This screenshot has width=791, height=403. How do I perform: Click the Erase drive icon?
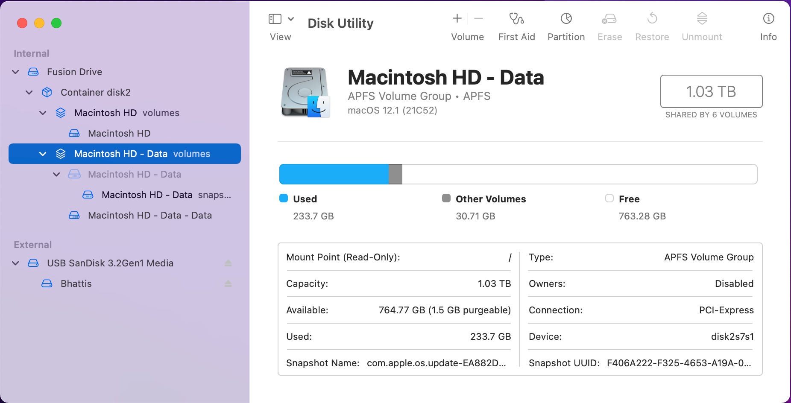pyautogui.click(x=609, y=18)
